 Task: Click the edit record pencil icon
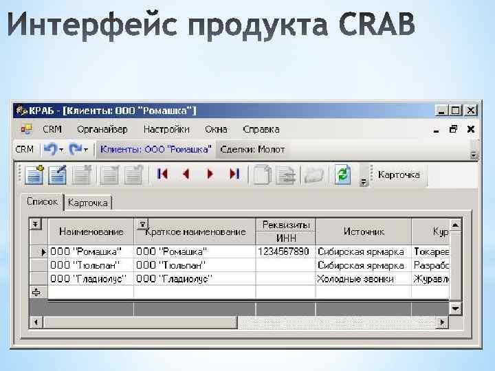point(58,174)
